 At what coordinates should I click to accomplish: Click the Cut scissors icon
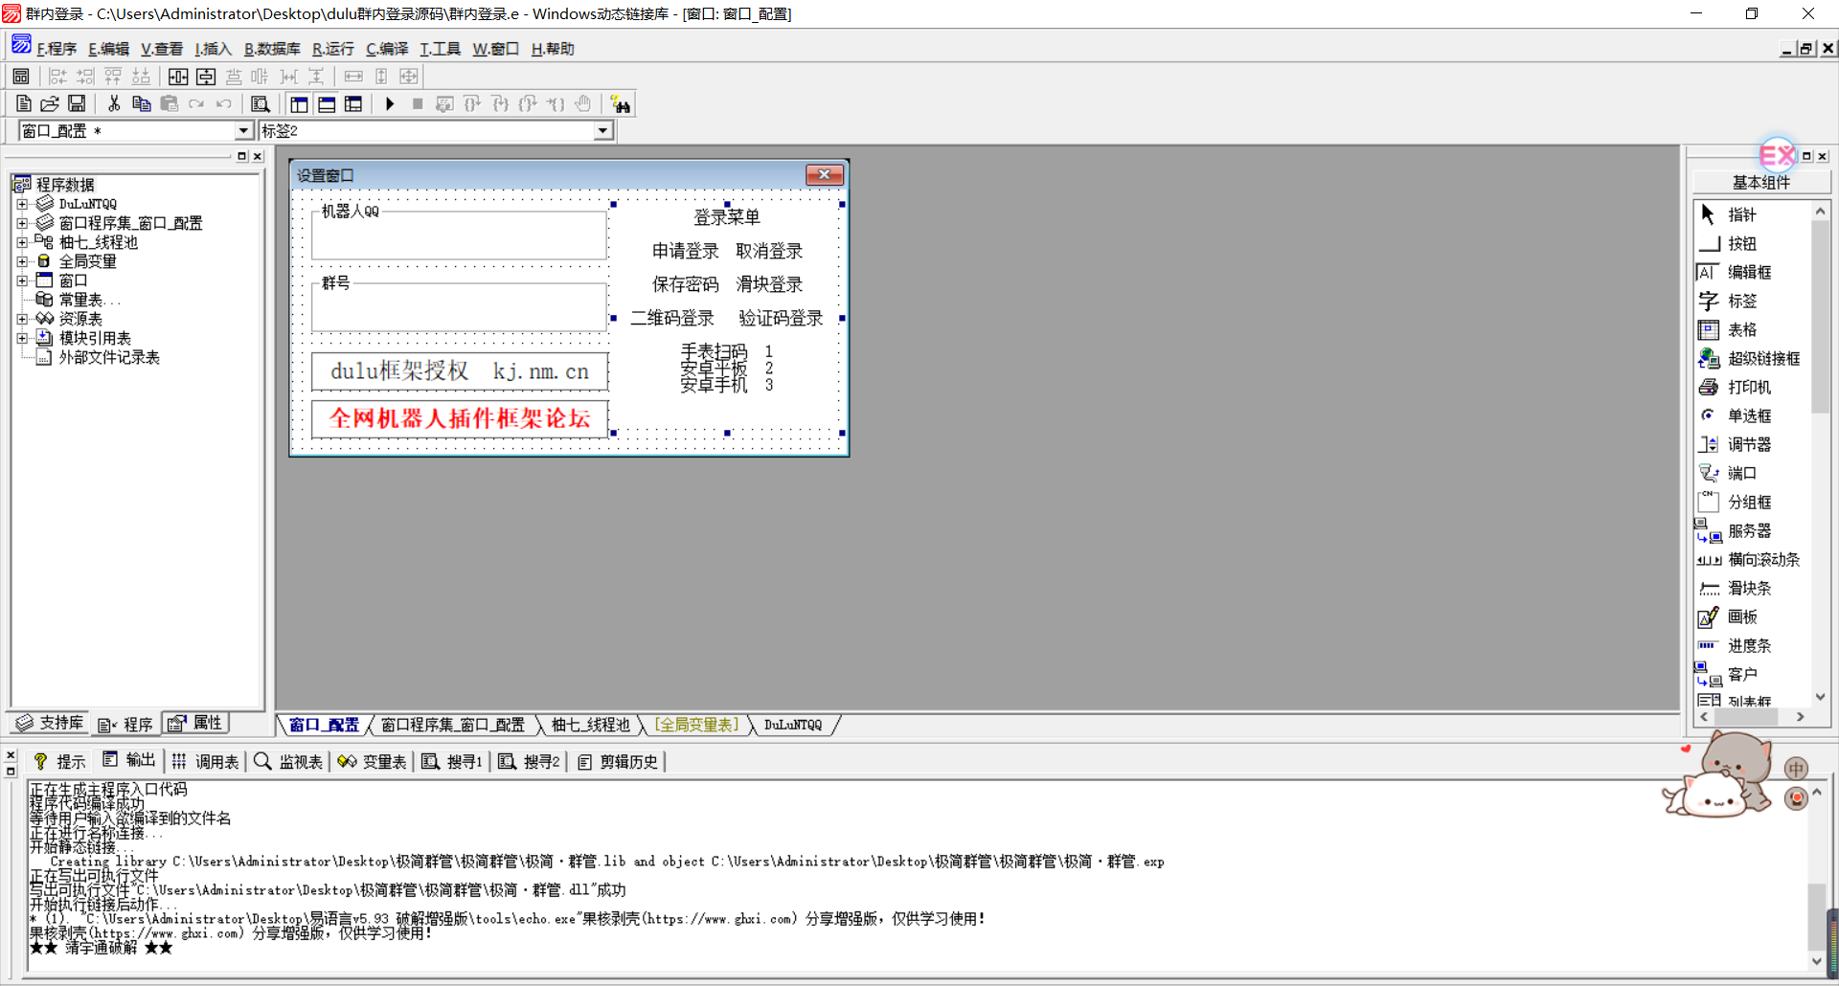pyautogui.click(x=114, y=104)
